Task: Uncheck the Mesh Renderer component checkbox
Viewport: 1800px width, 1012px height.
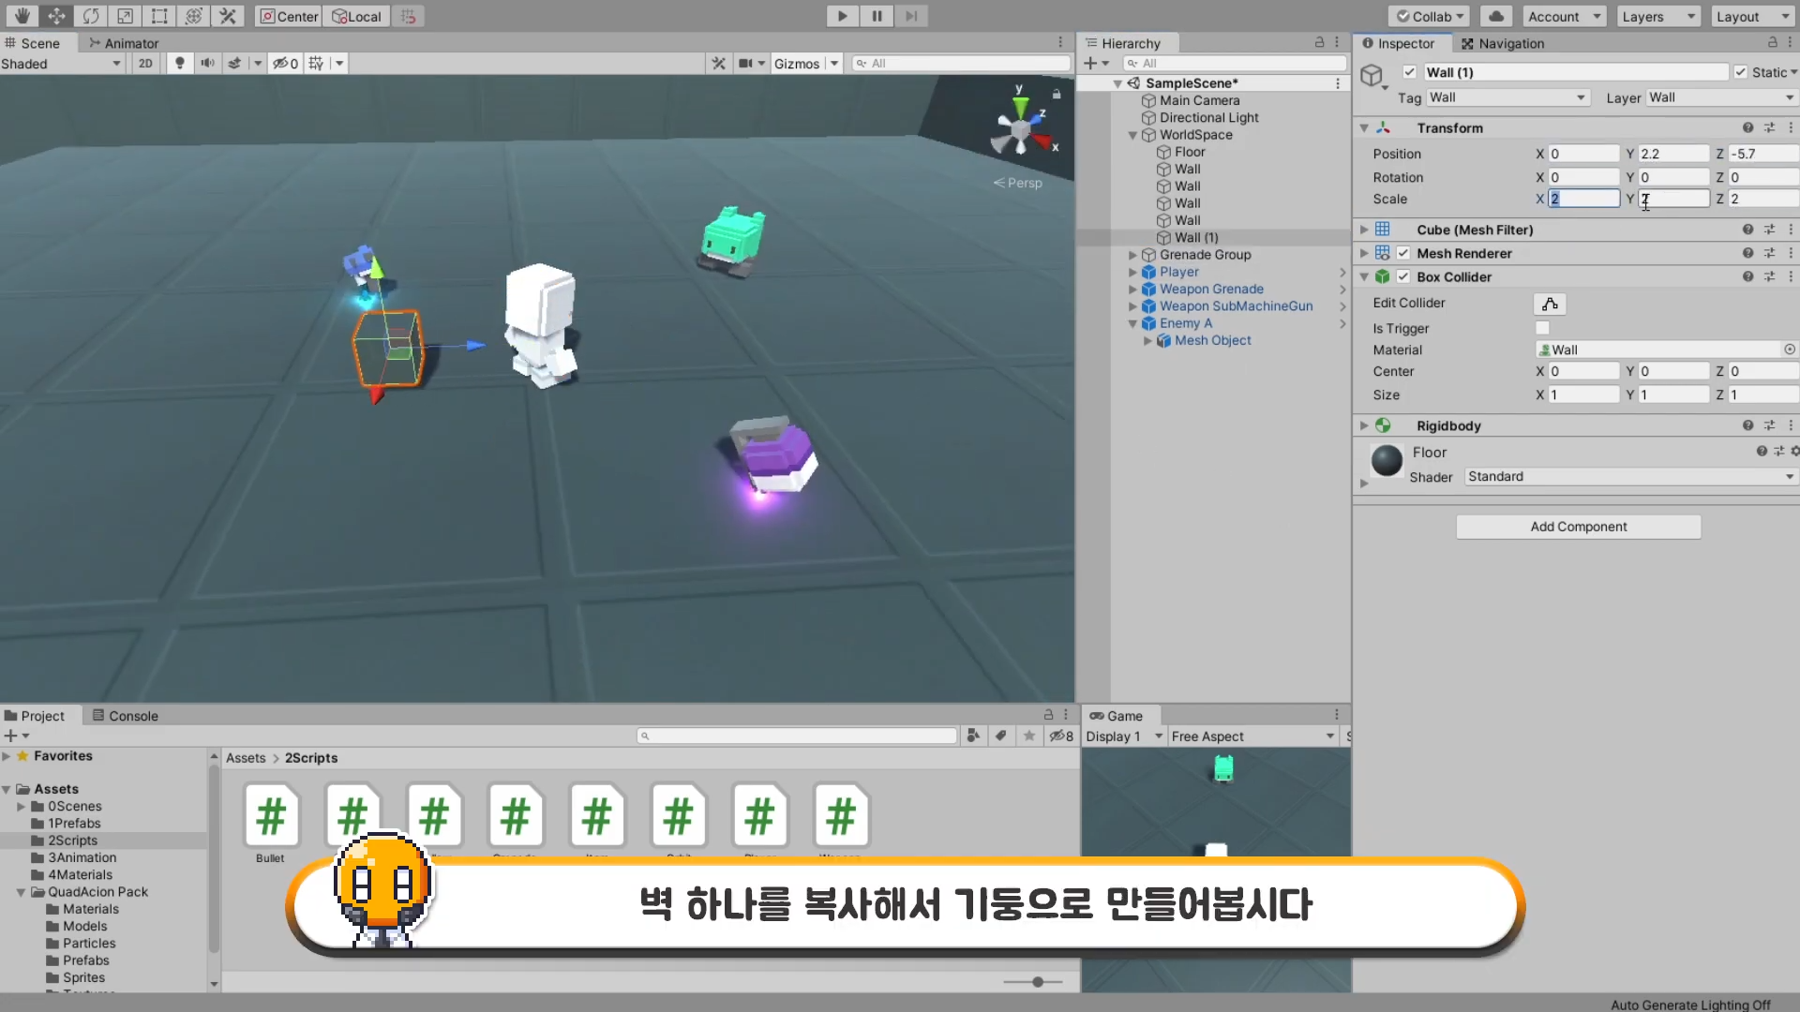Action: point(1403,253)
